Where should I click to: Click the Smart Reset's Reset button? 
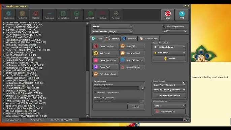click(x=136, y=107)
